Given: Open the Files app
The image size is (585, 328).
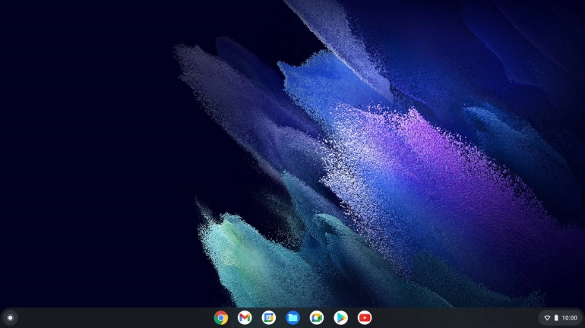Looking at the screenshot, I should (x=292, y=317).
